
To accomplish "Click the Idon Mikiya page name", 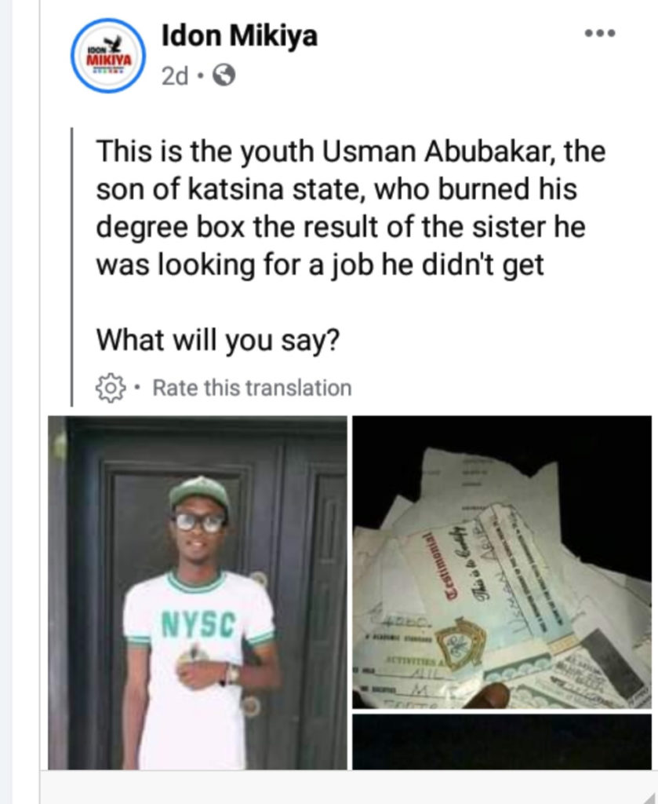I will [239, 36].
